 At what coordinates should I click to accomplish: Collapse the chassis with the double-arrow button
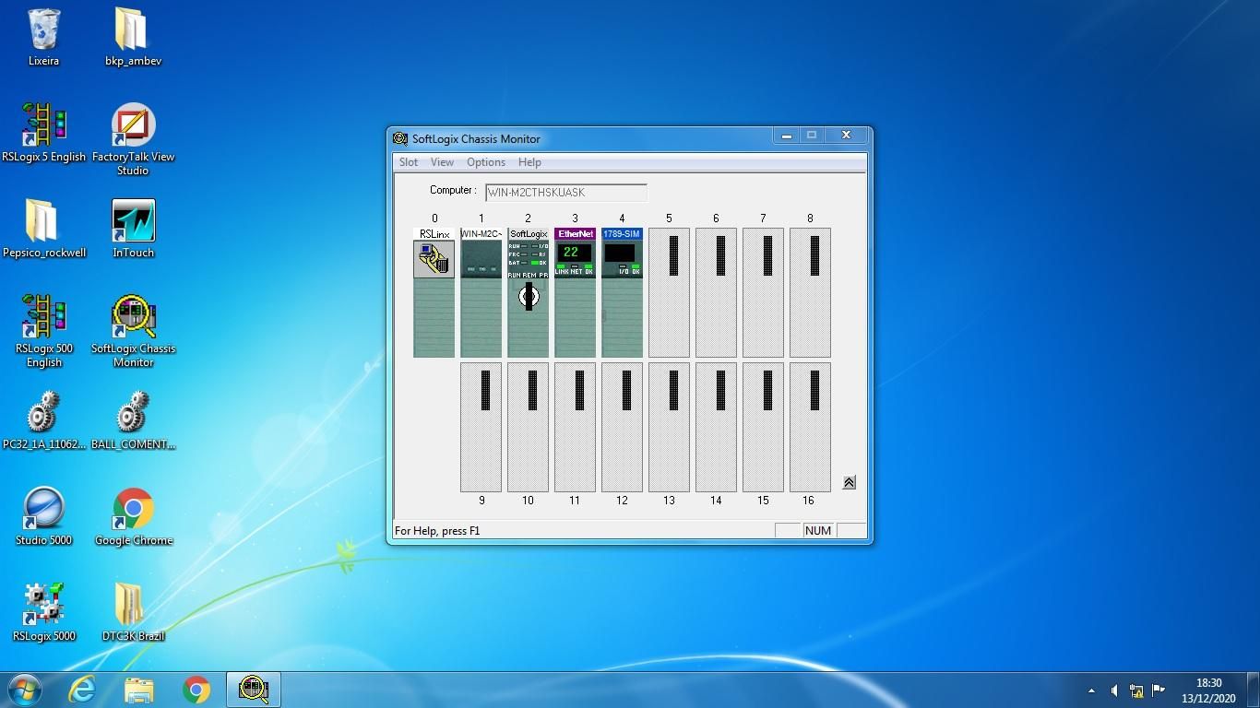click(x=849, y=482)
